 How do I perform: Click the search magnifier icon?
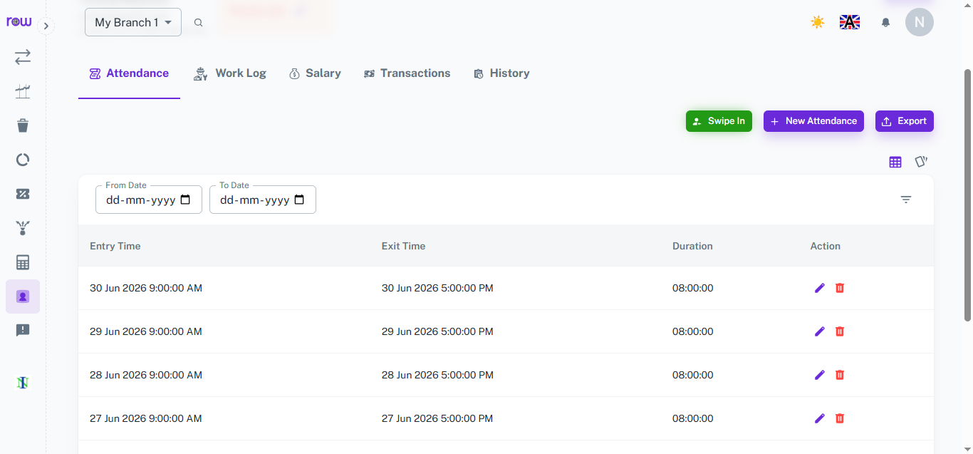pyautogui.click(x=199, y=23)
